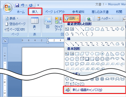
Task: Select the double arrow line in 線
Action: point(77,44)
